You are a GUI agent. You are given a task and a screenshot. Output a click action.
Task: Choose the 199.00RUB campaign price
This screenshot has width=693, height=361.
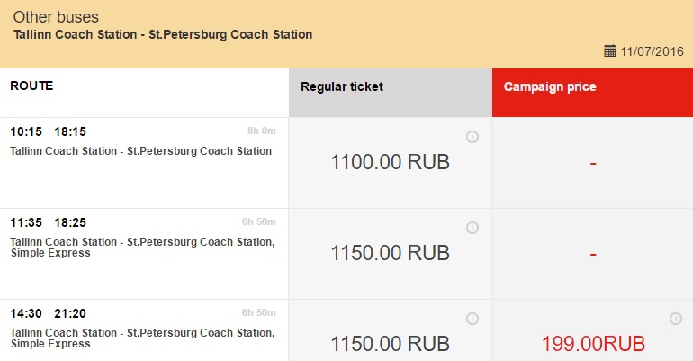(x=593, y=344)
